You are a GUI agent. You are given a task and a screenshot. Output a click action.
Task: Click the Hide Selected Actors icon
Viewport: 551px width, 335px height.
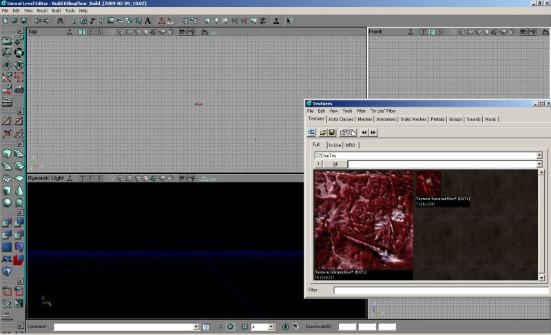click(19, 291)
